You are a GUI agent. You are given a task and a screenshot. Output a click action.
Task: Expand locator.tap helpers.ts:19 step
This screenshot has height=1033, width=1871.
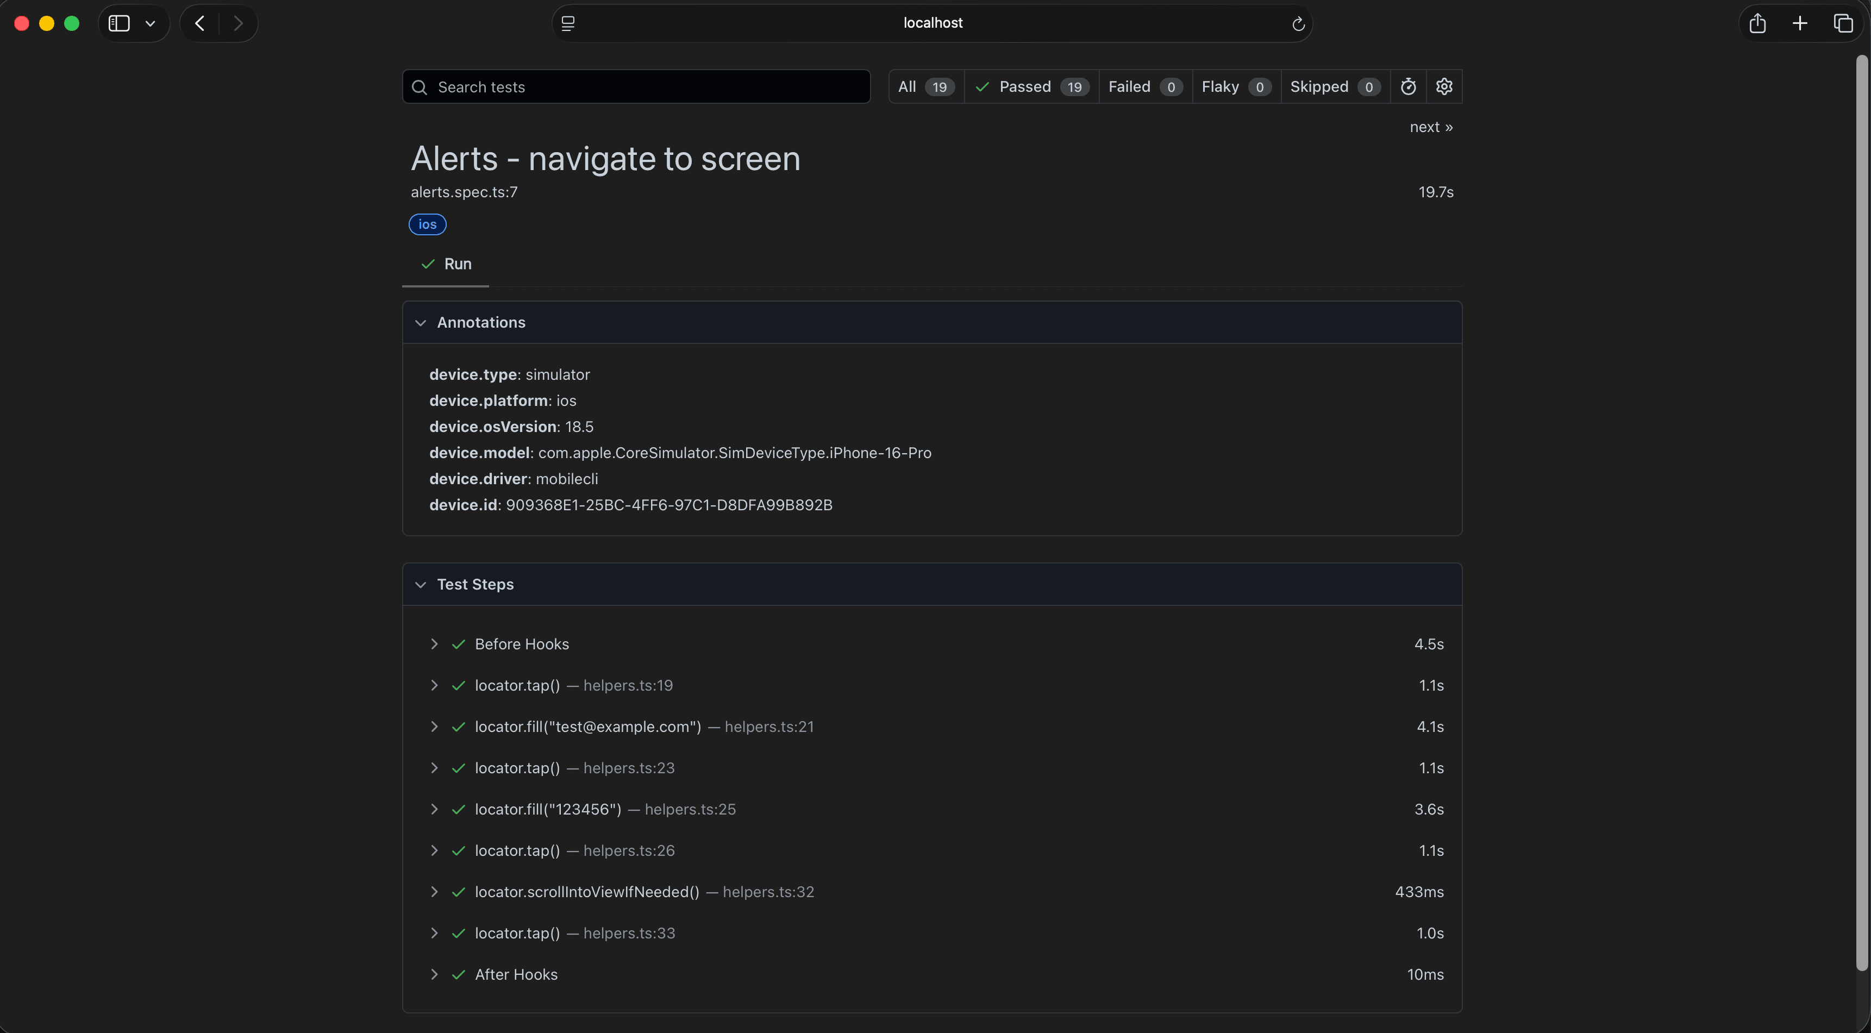tap(434, 685)
